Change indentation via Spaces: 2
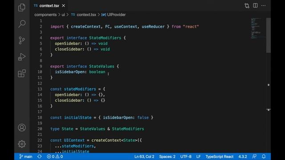The width and height of the screenshot is (285, 160). pyautogui.click(x=167, y=156)
